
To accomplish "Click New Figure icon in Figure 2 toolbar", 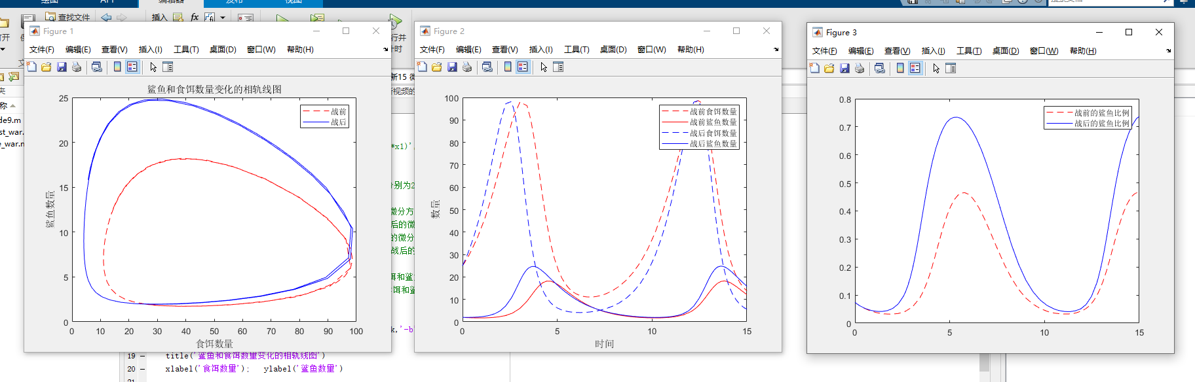I will 422,67.
